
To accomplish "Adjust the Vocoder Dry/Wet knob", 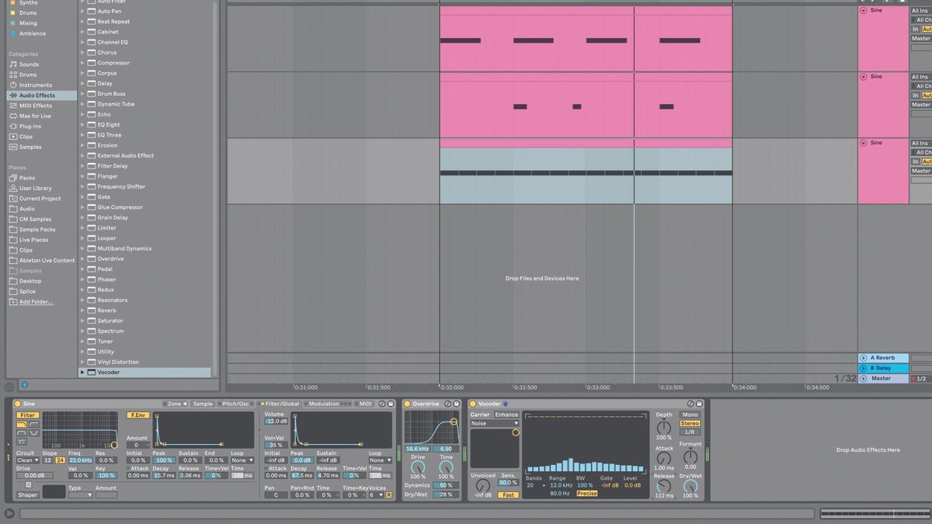I will 689,485.
